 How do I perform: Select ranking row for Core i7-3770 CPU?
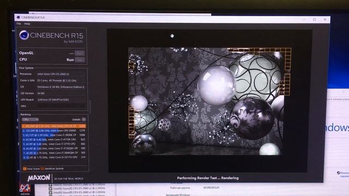(53, 144)
